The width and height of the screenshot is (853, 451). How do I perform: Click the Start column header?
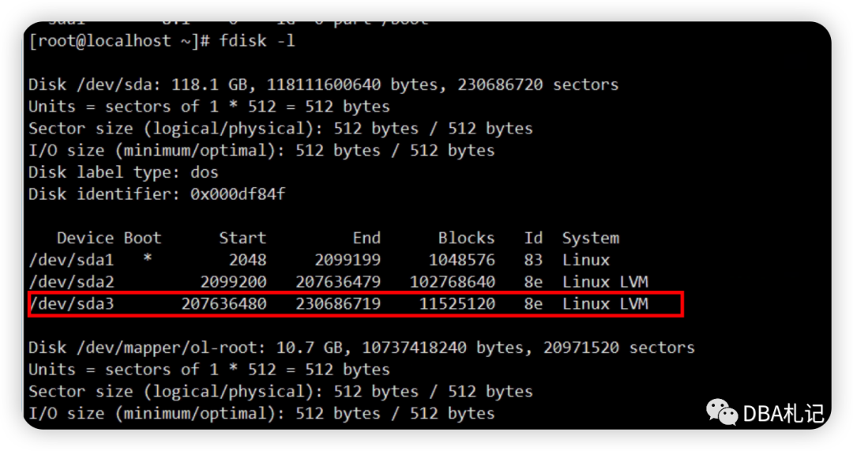coord(242,238)
